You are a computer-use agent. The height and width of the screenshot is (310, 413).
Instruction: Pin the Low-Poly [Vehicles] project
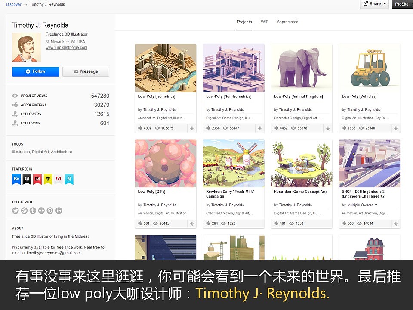395,128
